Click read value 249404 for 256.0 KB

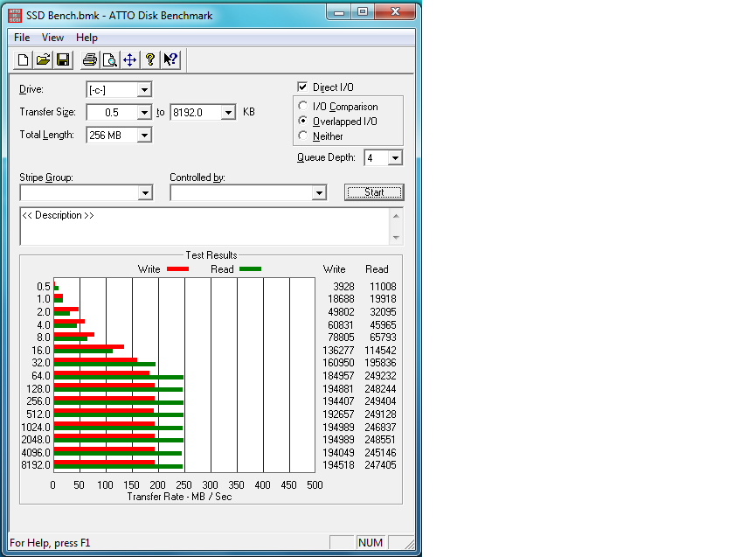click(x=380, y=400)
